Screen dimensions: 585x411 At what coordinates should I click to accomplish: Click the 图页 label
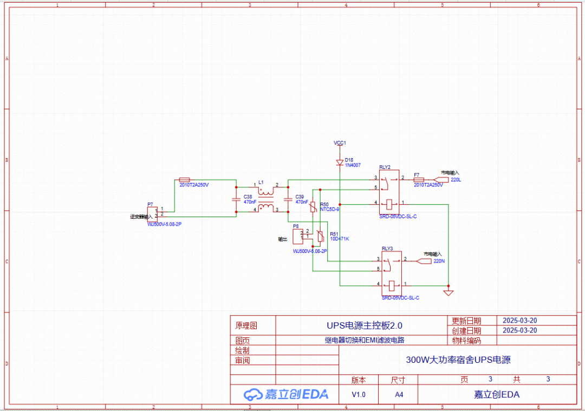pyautogui.click(x=243, y=341)
